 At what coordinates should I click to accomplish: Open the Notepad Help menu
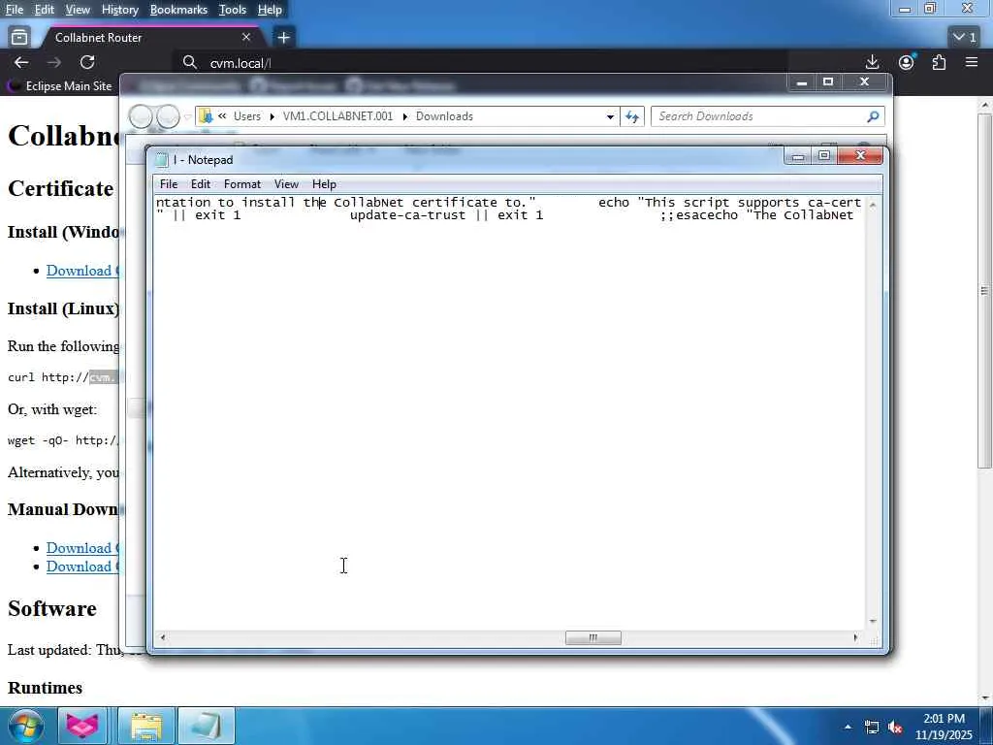pyautogui.click(x=324, y=184)
